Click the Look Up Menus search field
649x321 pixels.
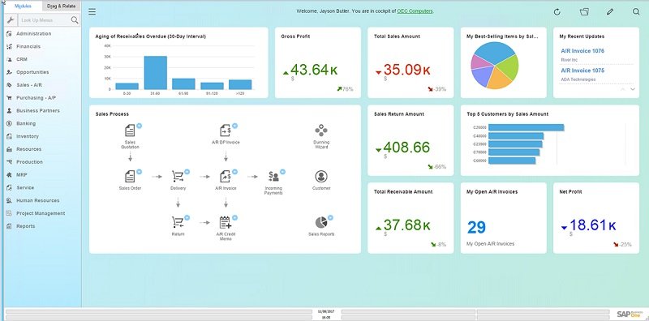[45, 19]
